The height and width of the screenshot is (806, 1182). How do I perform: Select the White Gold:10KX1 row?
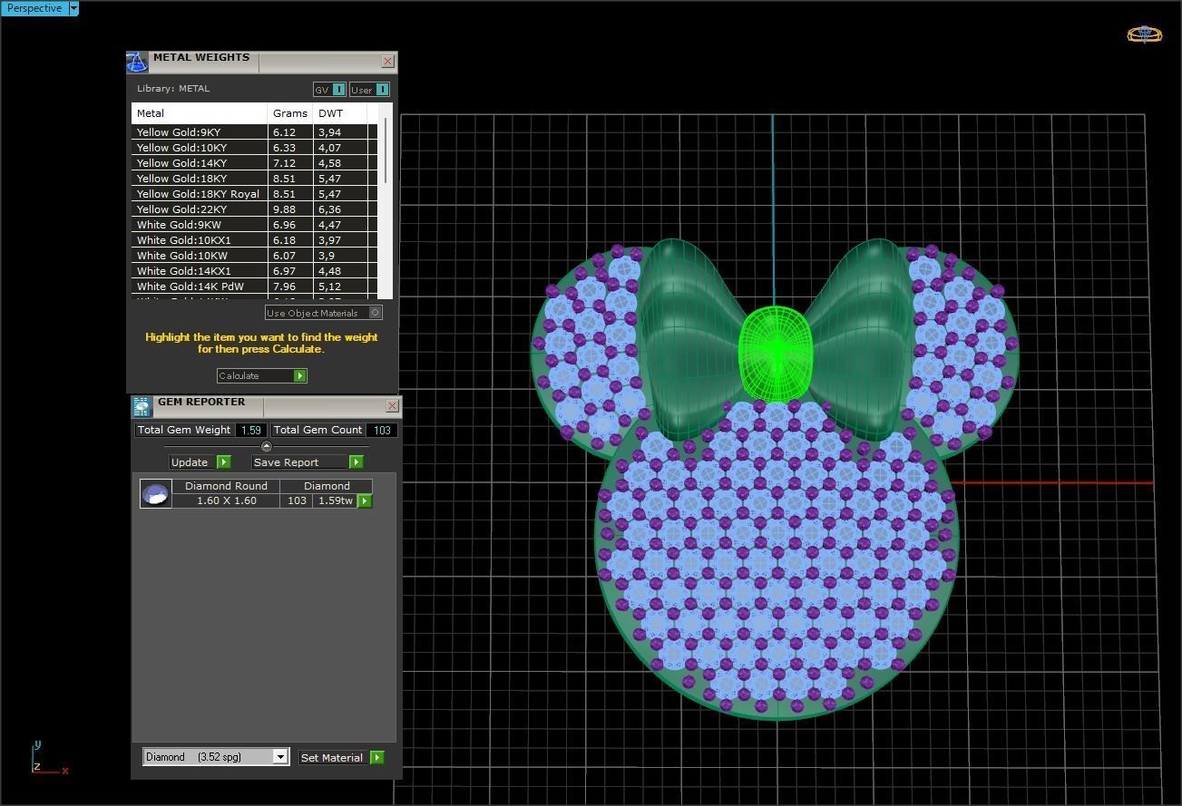254,240
